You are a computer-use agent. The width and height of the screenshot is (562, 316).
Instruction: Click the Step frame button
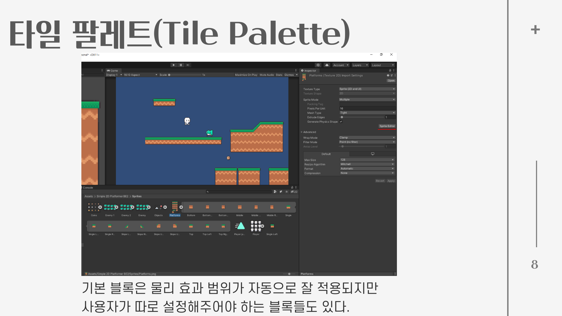pos(188,65)
